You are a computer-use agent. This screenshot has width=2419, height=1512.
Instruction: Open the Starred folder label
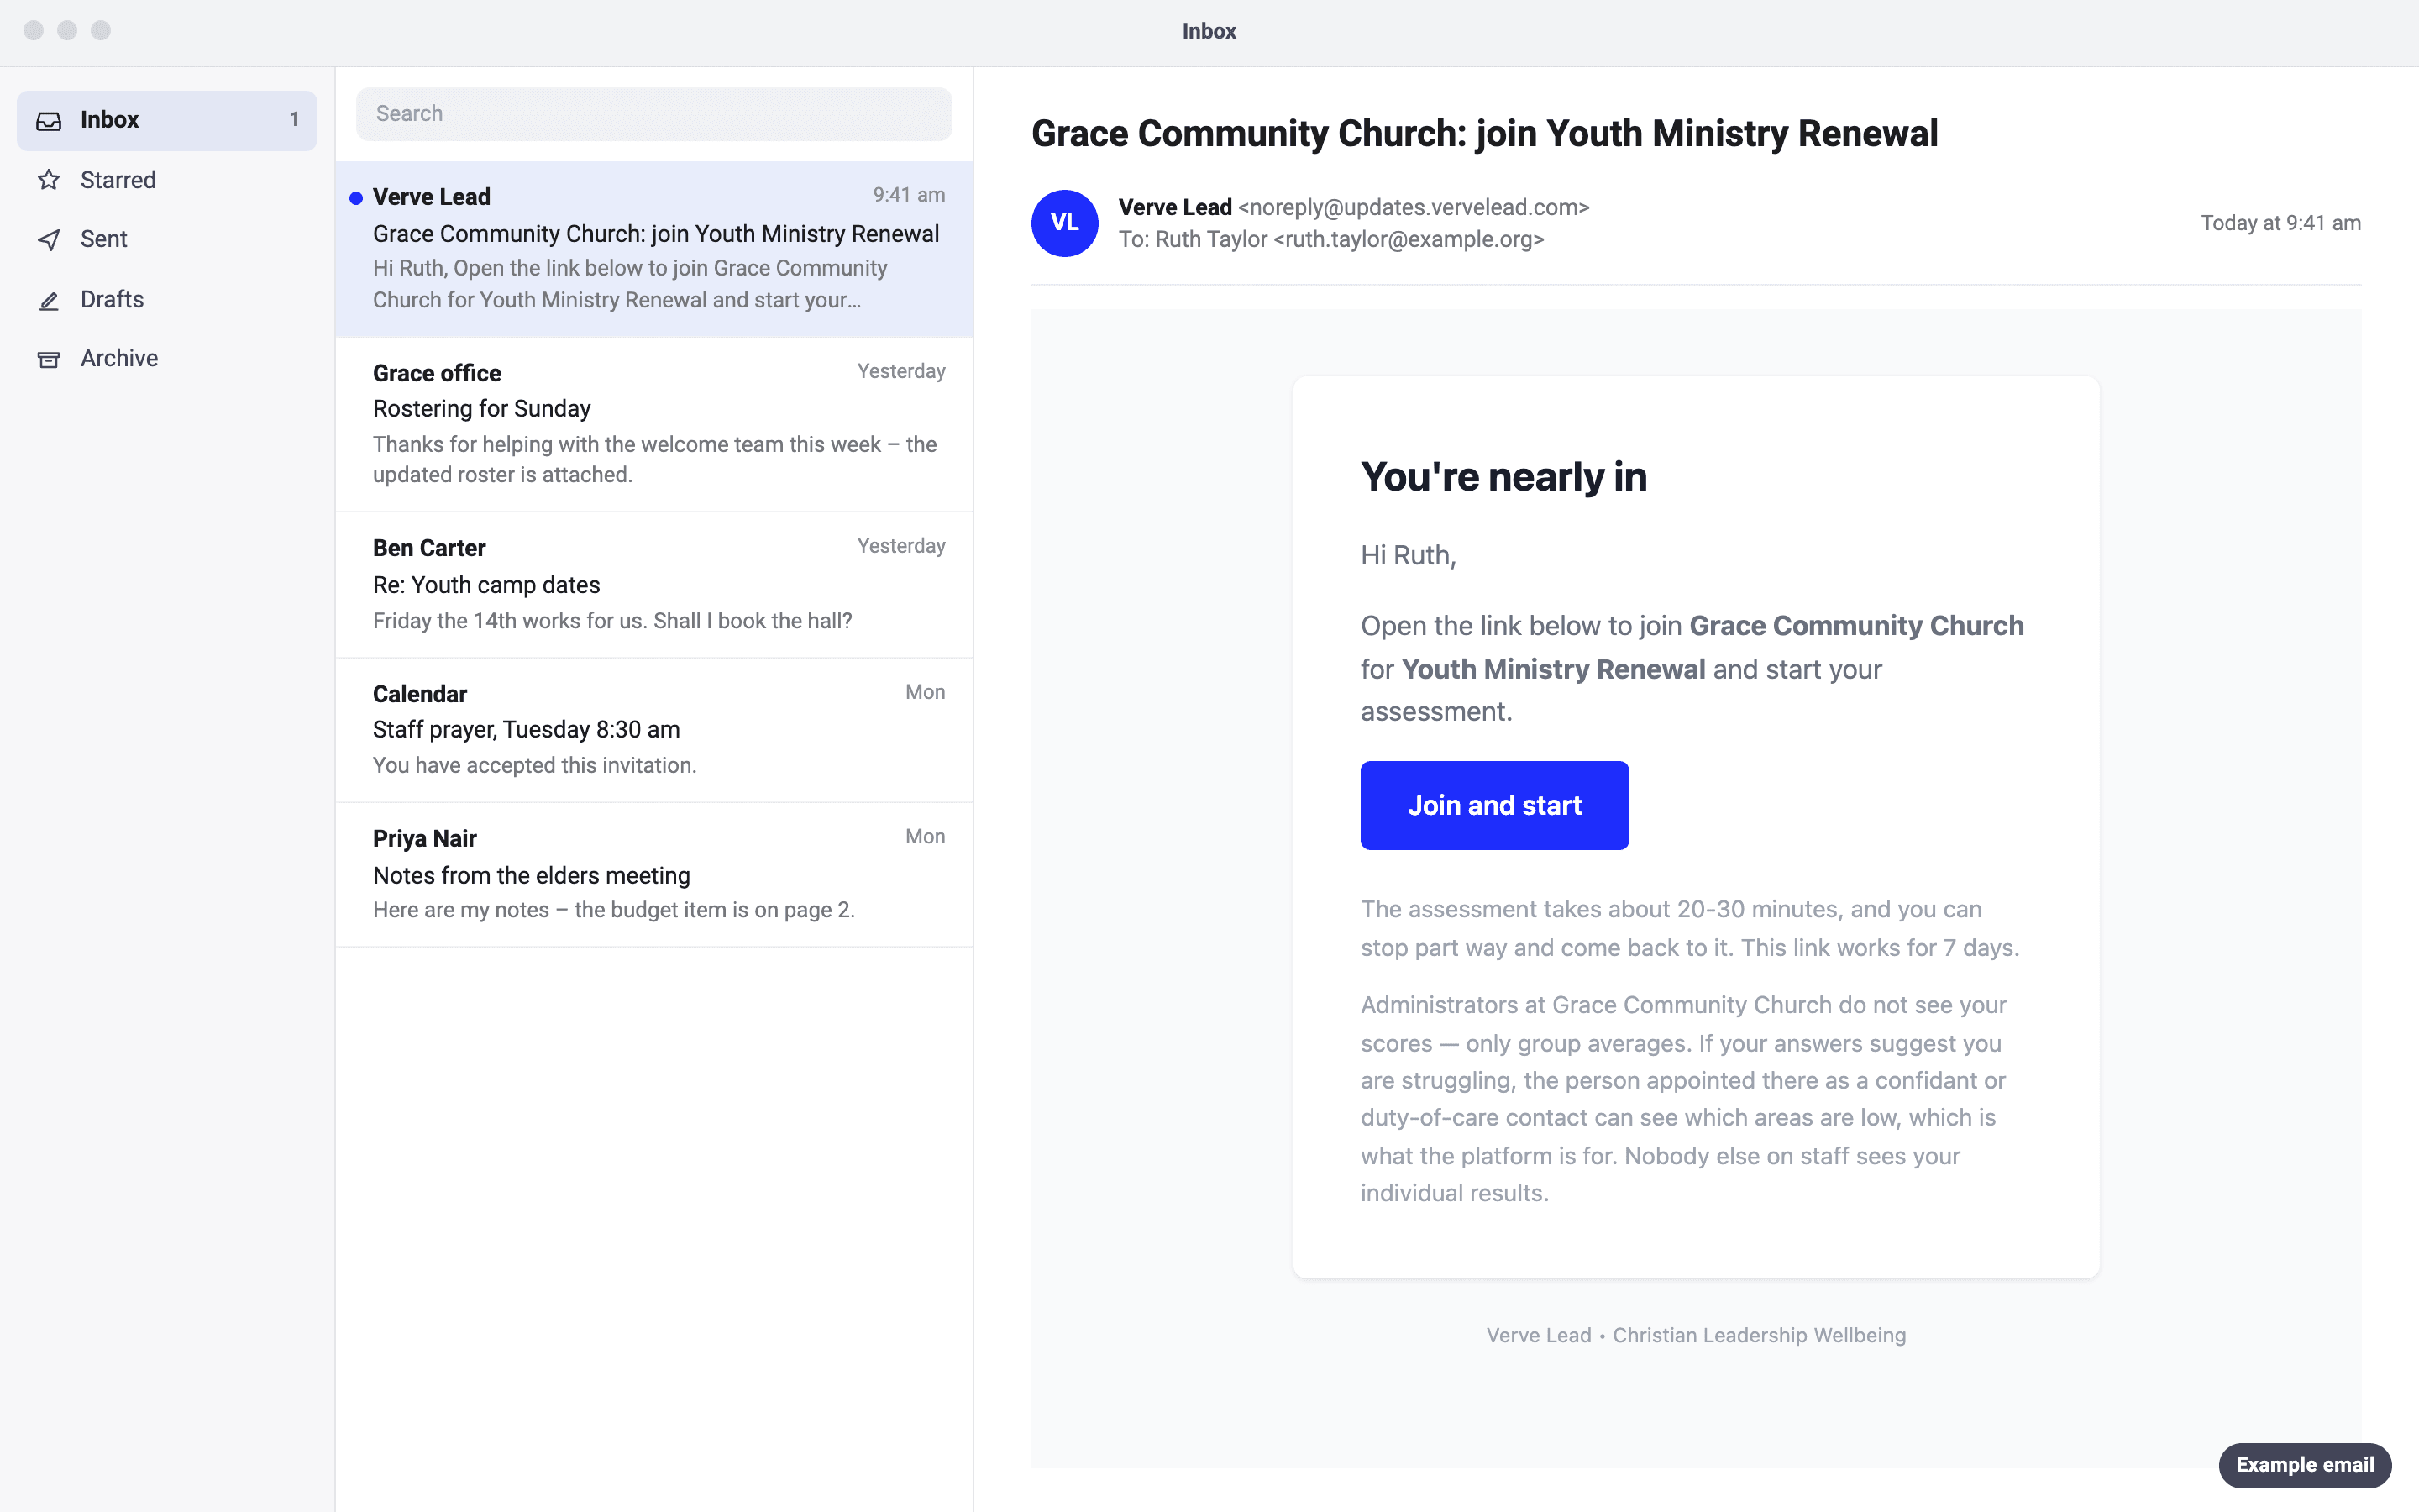[118, 180]
